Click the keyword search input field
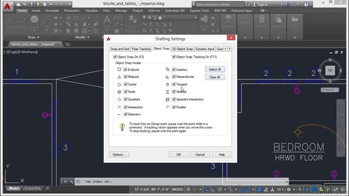Image resolution: width=349 pixels, height=196 pixels. [219, 4]
